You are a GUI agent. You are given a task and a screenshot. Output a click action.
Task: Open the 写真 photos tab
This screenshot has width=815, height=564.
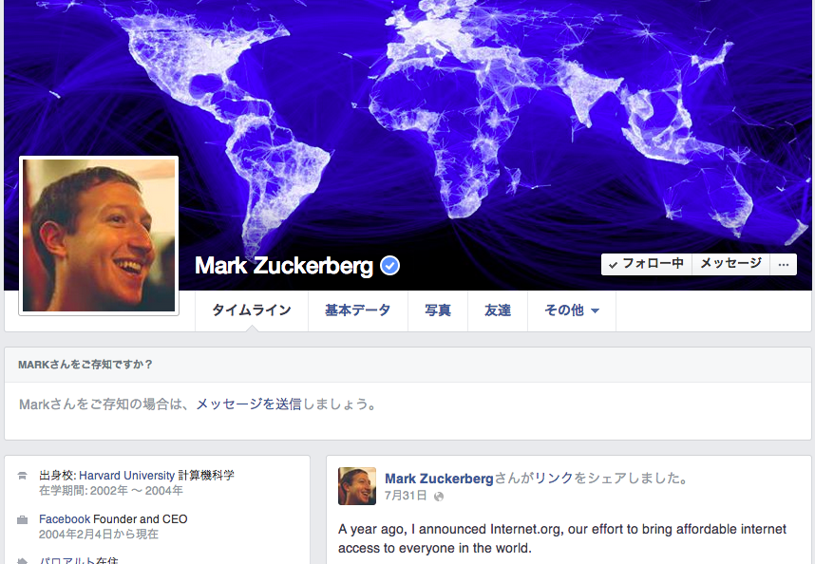(438, 310)
